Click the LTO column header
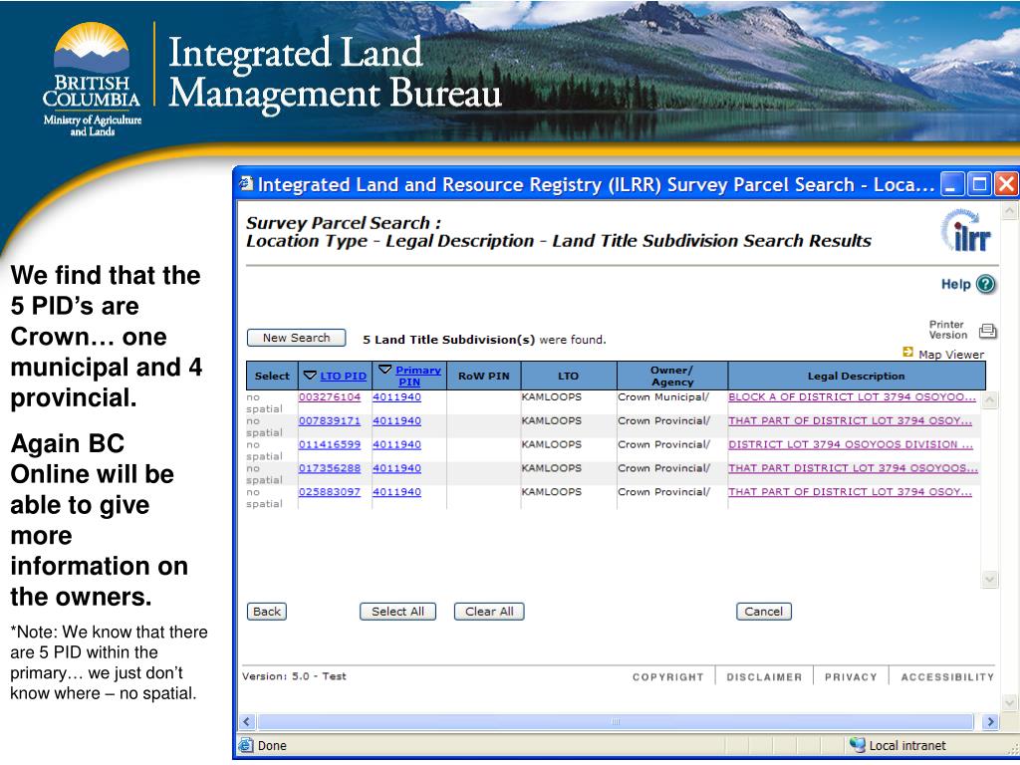This screenshot has height=765, width=1020. [569, 376]
